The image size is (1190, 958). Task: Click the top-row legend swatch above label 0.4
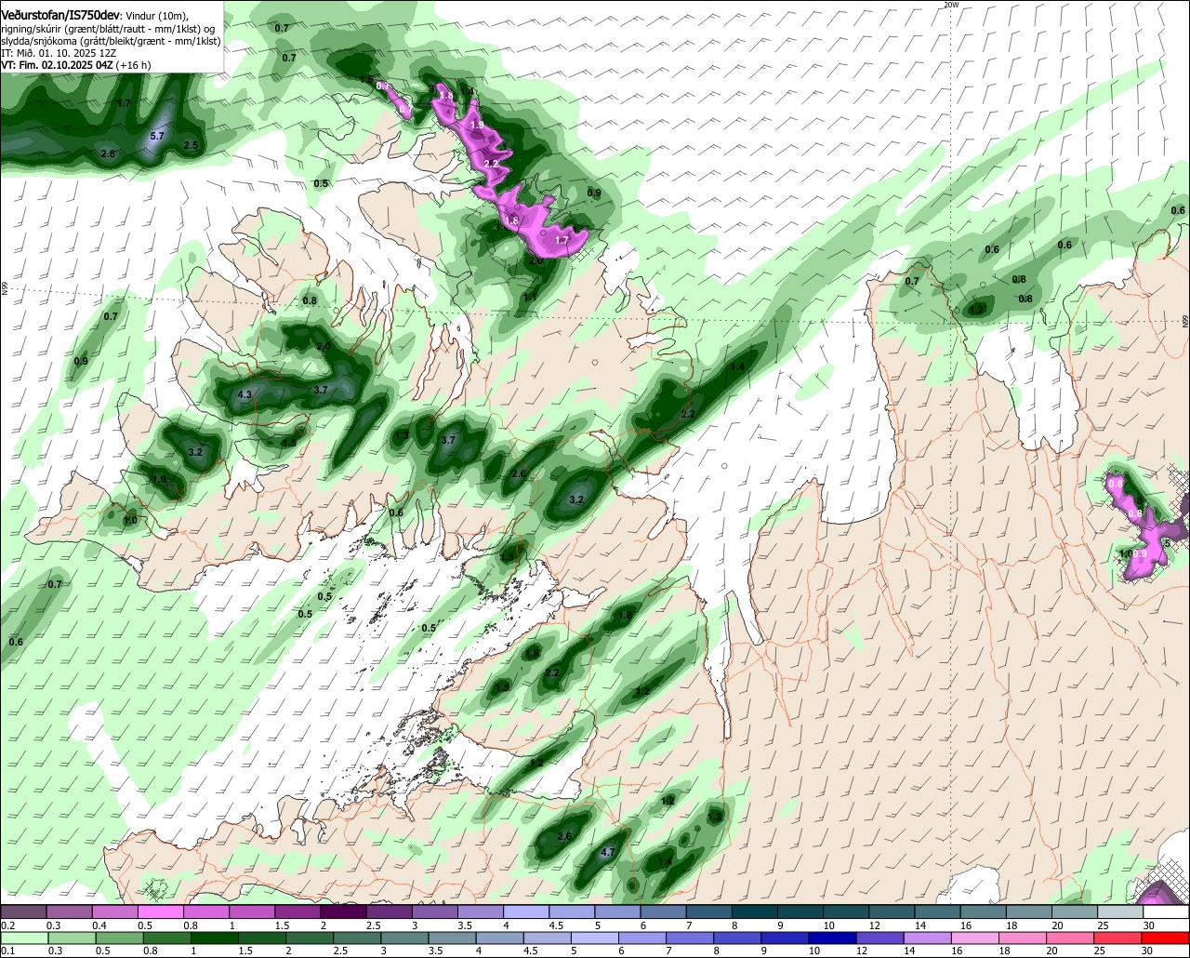[x=114, y=912]
